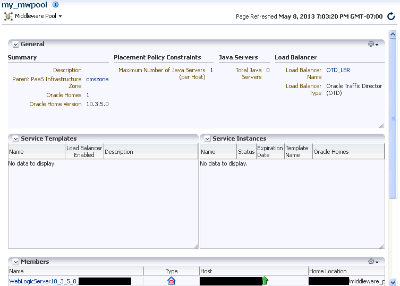Click the Template Name column header
This screenshot has height=286, width=400.
[x=298, y=151]
